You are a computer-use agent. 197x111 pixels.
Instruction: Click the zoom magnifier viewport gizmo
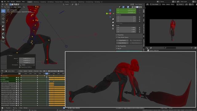(x=113, y=19)
